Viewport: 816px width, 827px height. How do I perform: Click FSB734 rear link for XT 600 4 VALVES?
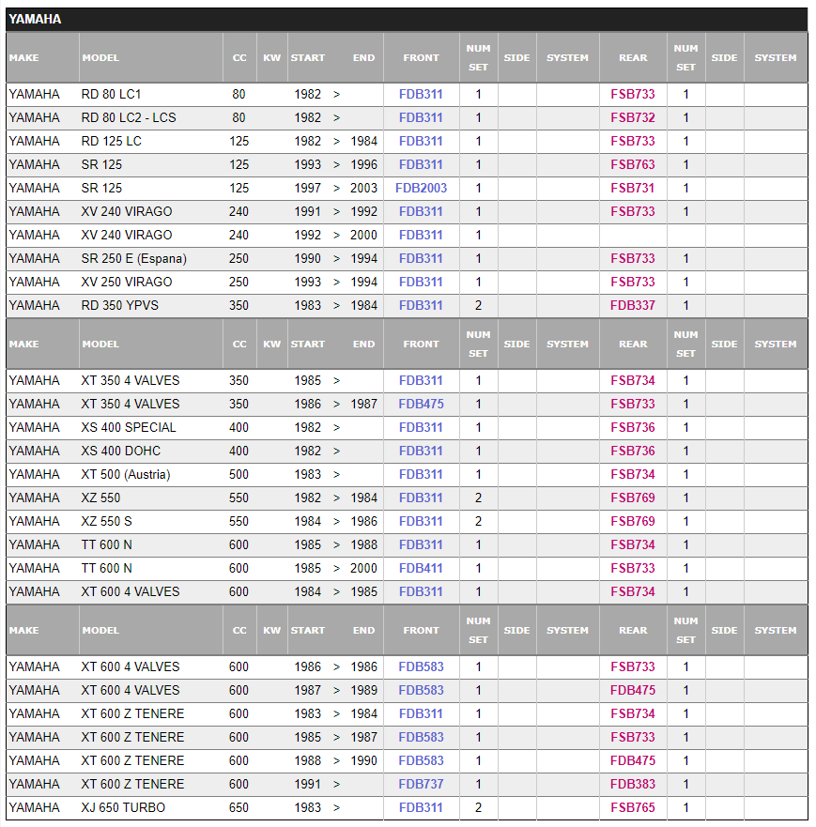point(633,591)
